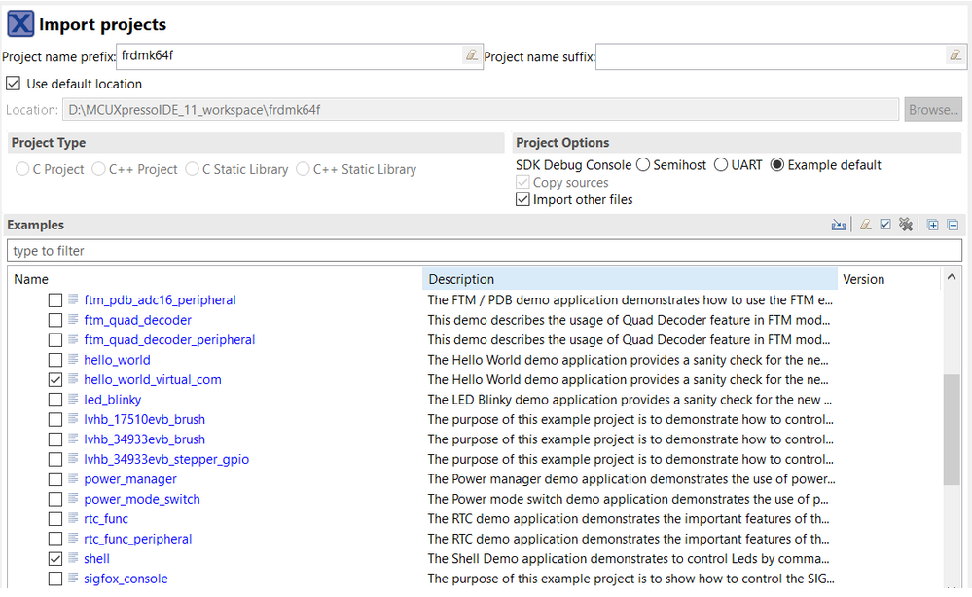Uncheck the Use default location checkbox
This screenshot has width=972, height=597.
13,84
